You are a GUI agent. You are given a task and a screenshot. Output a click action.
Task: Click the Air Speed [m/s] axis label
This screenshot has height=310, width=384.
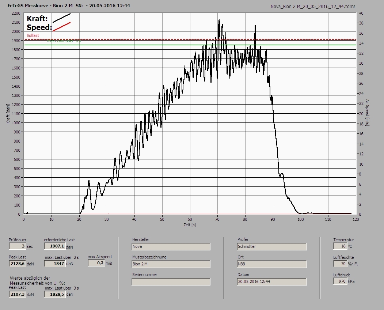(x=367, y=113)
